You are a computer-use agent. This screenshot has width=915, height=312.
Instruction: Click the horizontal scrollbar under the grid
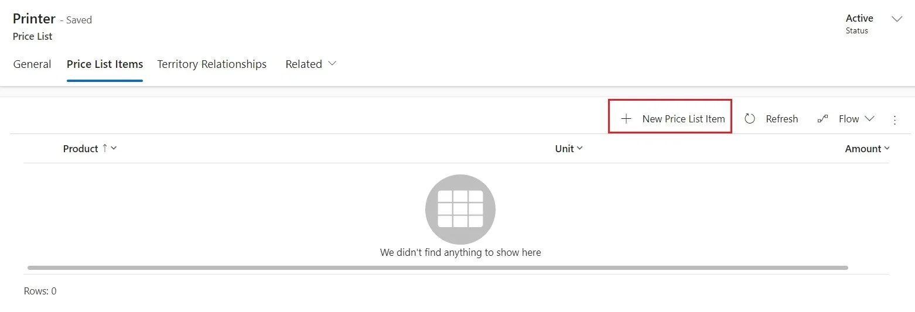[x=438, y=268]
